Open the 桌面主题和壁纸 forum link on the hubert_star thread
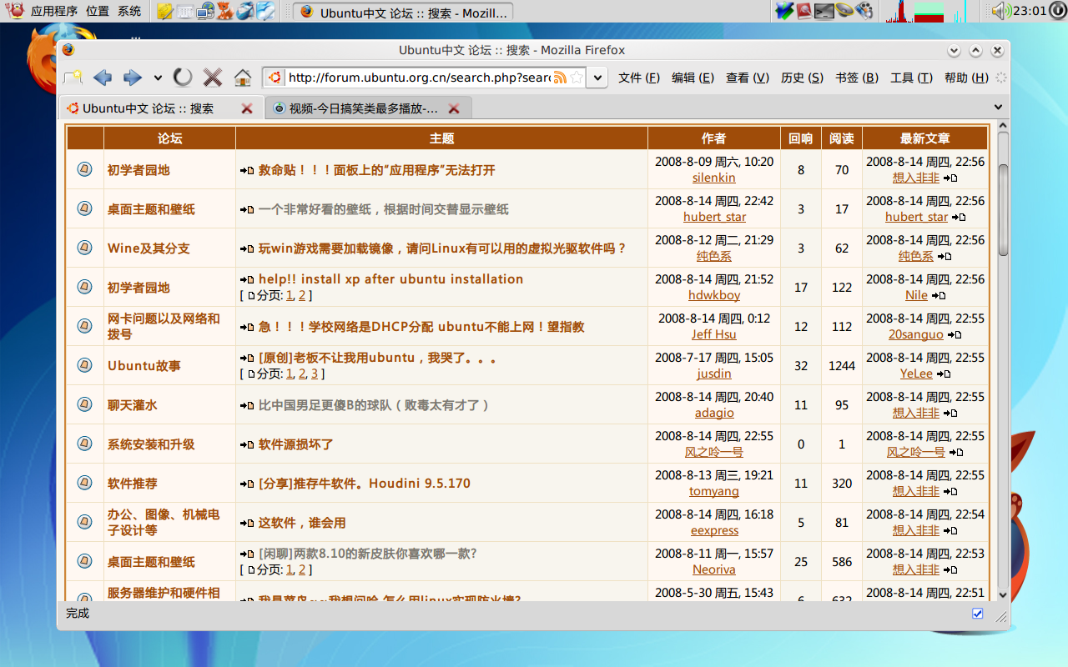The image size is (1068, 667). click(x=151, y=209)
